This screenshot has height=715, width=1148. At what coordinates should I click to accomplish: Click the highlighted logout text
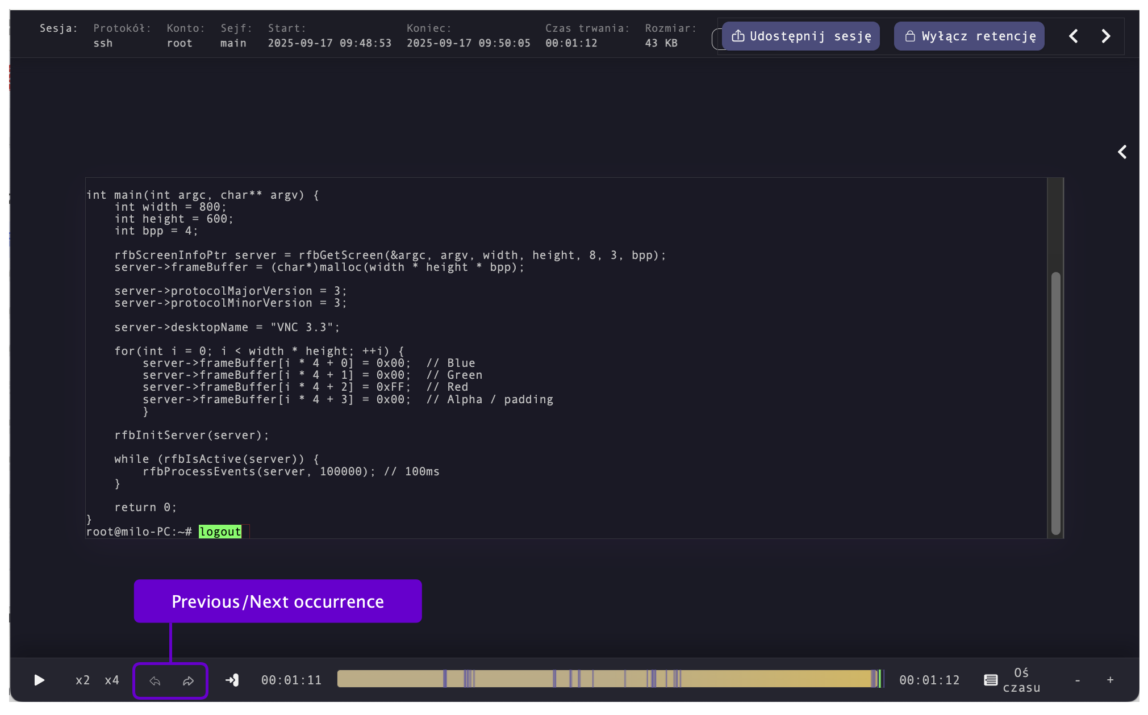tap(220, 532)
